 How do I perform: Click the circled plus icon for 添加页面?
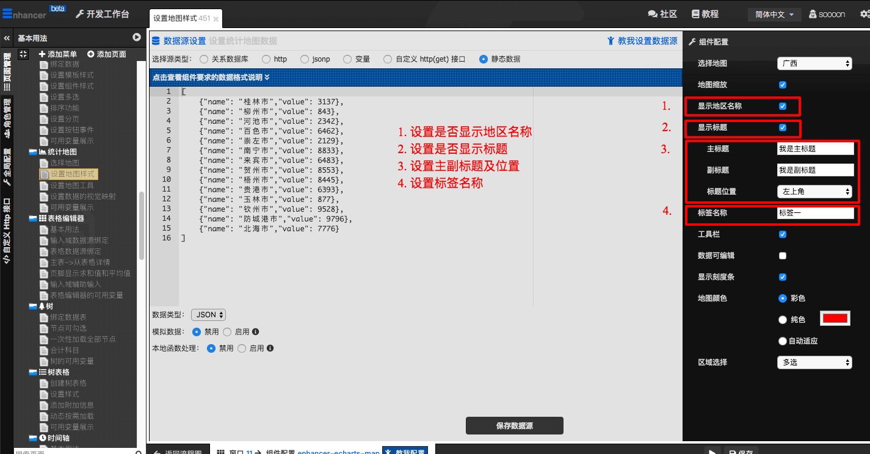click(x=91, y=54)
